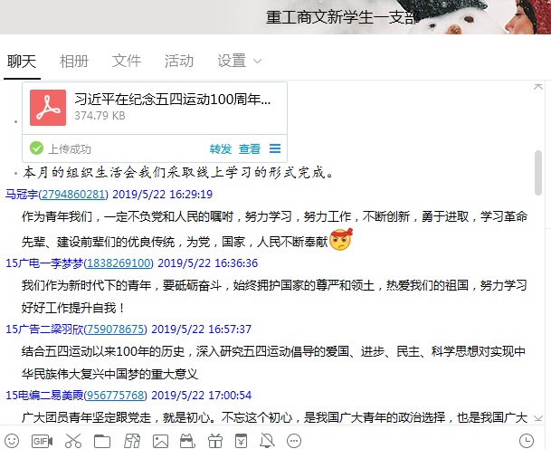The height and width of the screenshot is (449, 551).
Task: Select the scissors screenshot tool
Action: click(73, 441)
